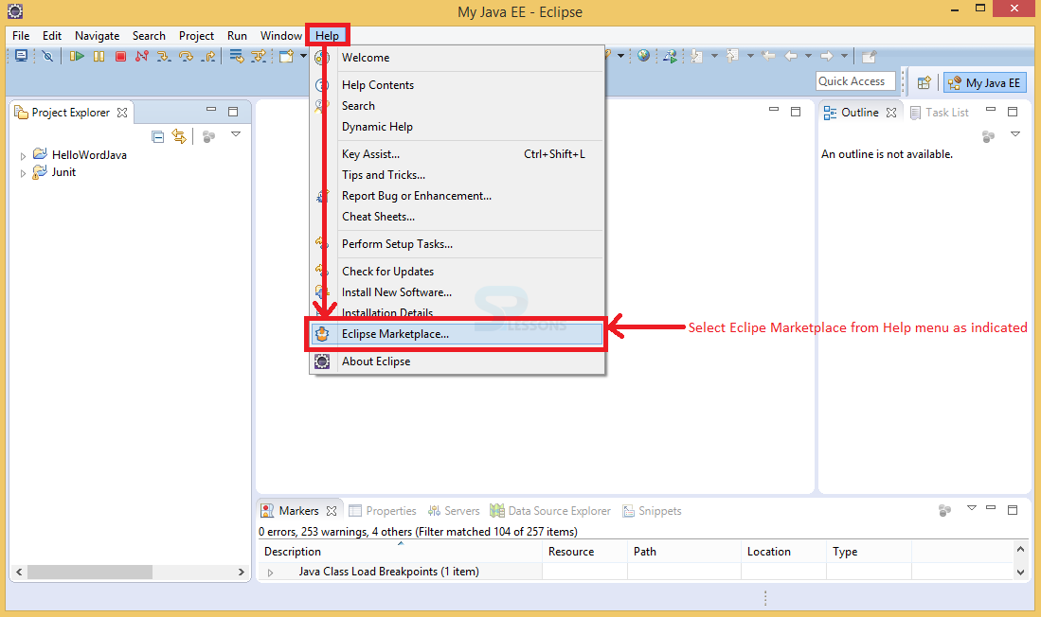Expand the Junit project node
Image resolution: width=1041 pixels, height=617 pixels.
tap(24, 173)
